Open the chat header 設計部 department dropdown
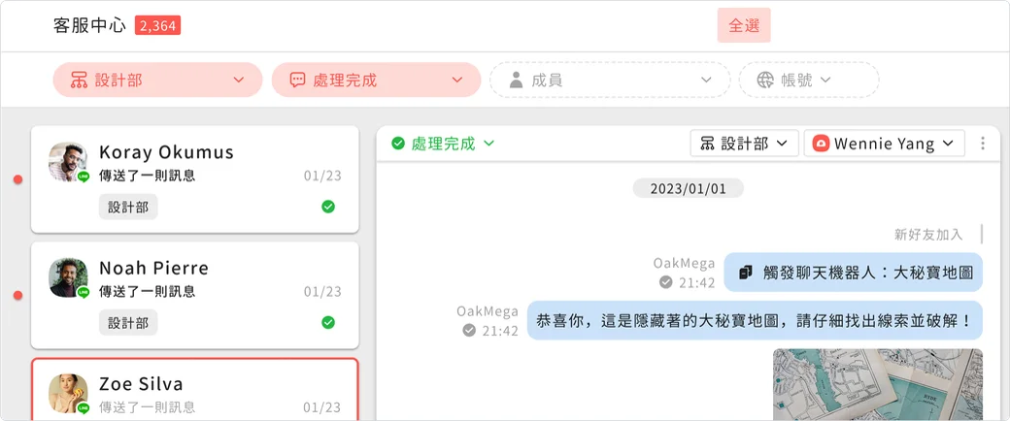The width and height of the screenshot is (1010, 421). (x=745, y=143)
